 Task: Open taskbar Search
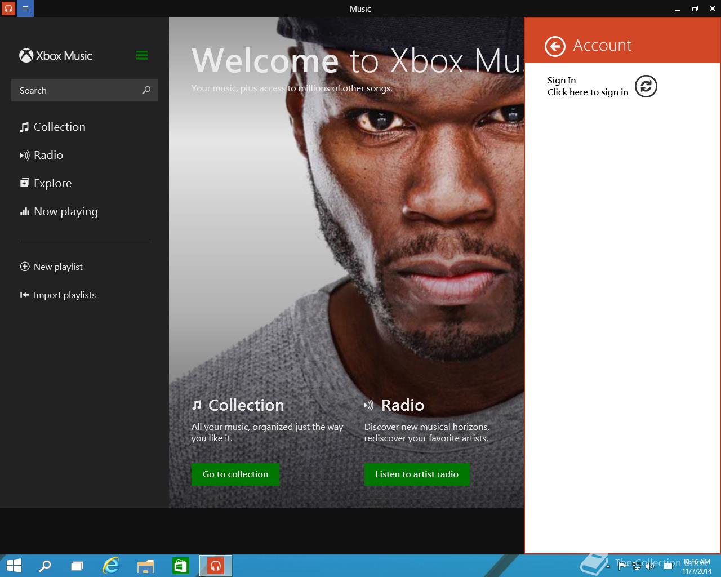[x=45, y=566]
